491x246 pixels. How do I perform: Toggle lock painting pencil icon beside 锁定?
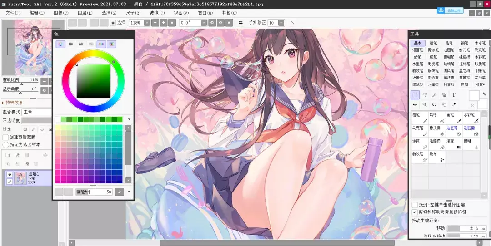click(34, 129)
